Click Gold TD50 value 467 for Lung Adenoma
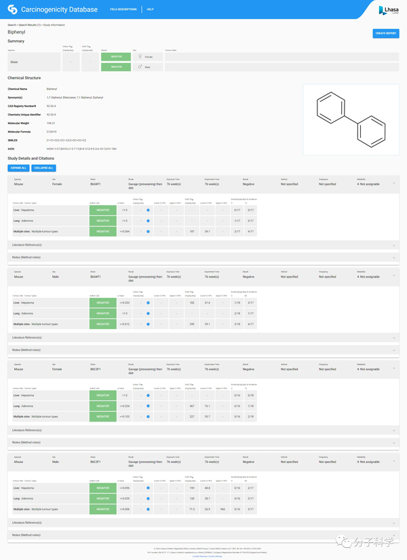407x560 pixels. pyautogui.click(x=192, y=406)
